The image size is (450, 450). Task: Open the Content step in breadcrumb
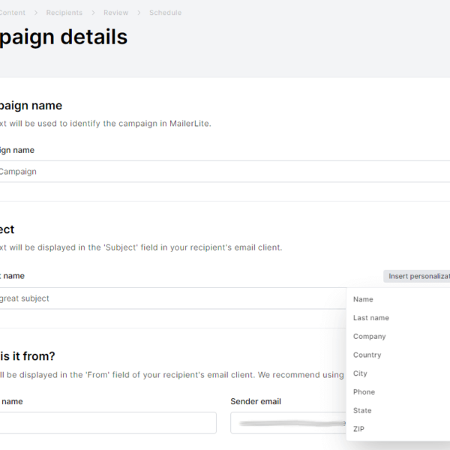13,13
